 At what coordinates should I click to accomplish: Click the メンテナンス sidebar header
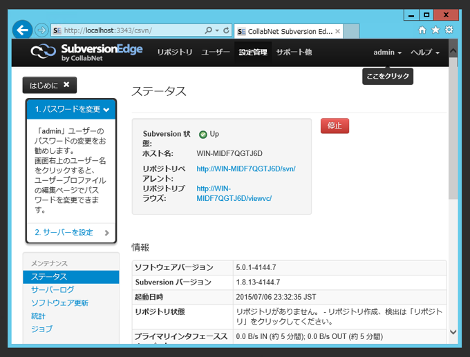click(x=50, y=264)
